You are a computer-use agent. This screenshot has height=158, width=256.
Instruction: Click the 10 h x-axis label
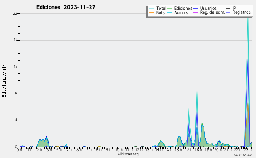(119, 150)
